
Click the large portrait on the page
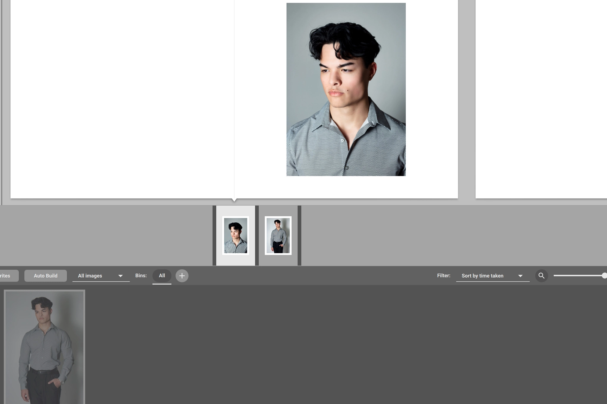point(346,89)
